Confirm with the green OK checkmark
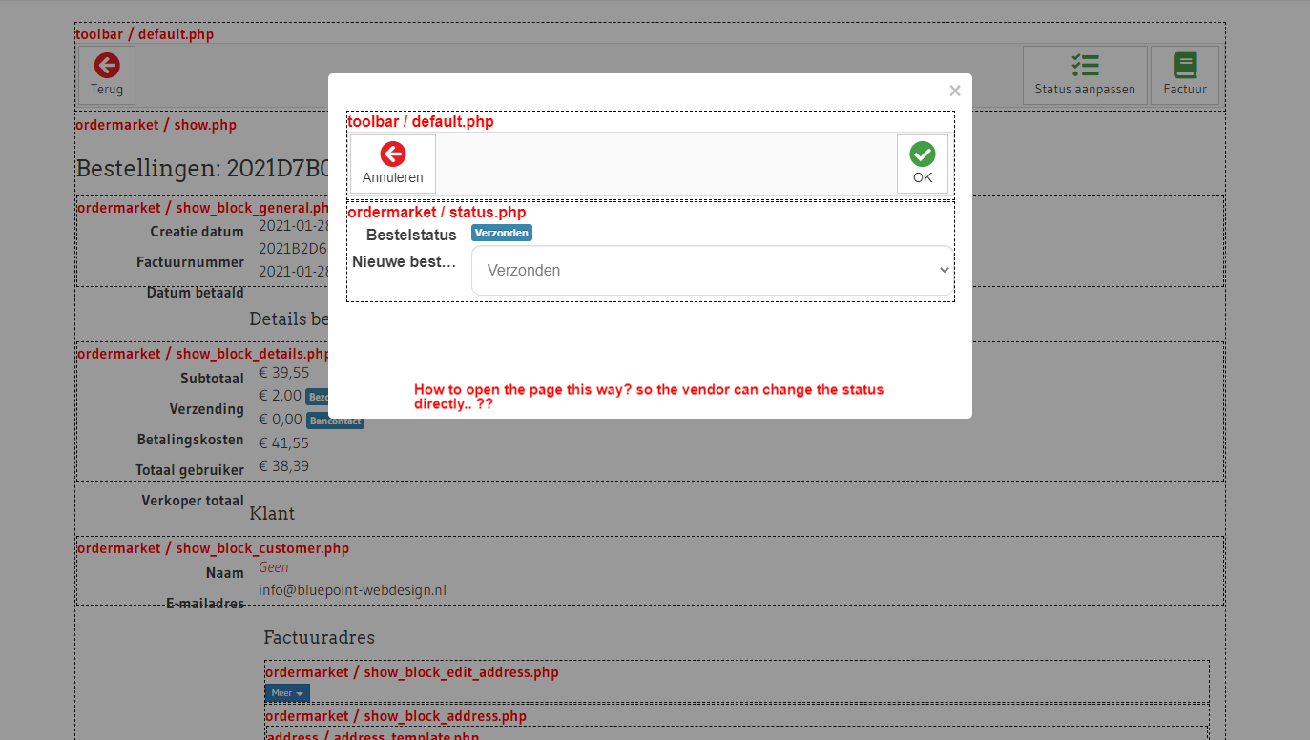The height and width of the screenshot is (740, 1310). [922, 154]
